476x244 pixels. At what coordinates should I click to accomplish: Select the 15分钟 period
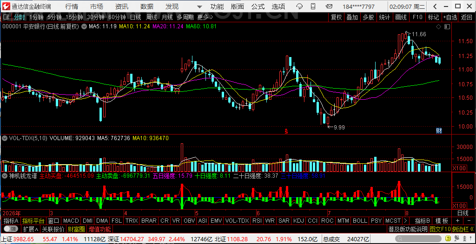[x=74, y=18]
